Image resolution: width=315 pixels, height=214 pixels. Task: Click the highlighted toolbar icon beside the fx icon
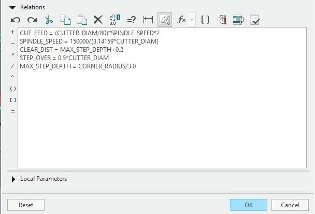(x=165, y=20)
